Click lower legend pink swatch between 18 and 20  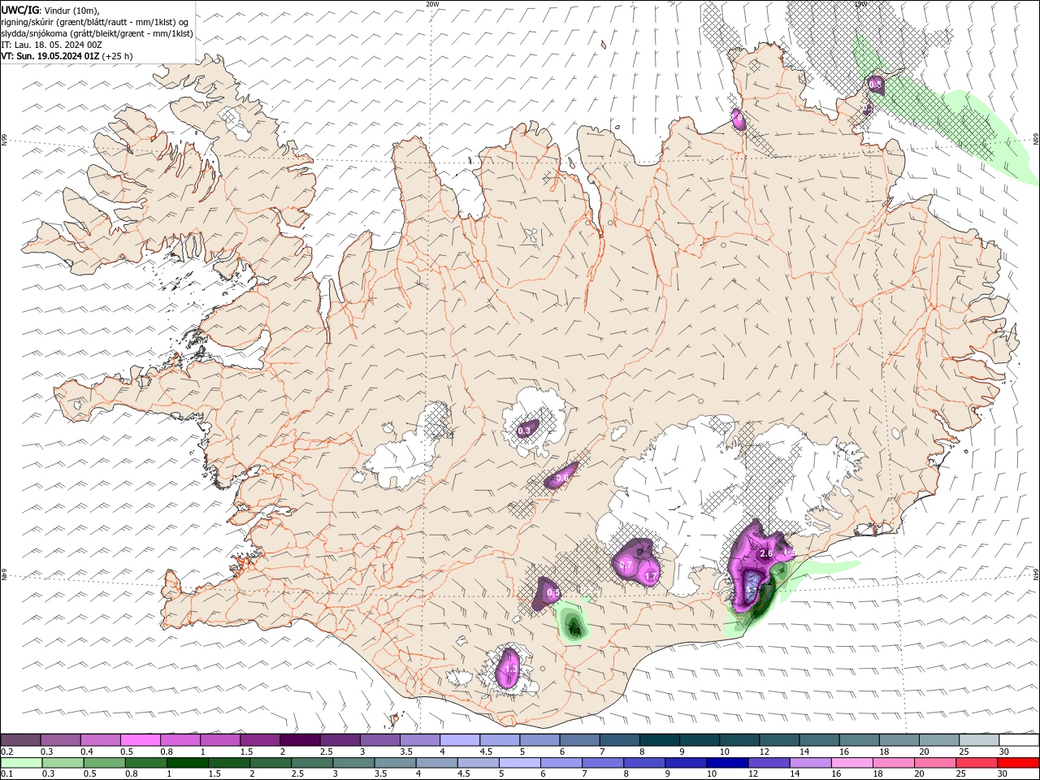pyautogui.click(x=894, y=763)
